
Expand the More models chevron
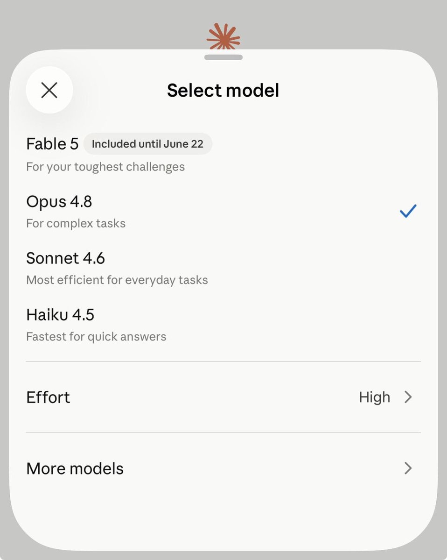(408, 468)
